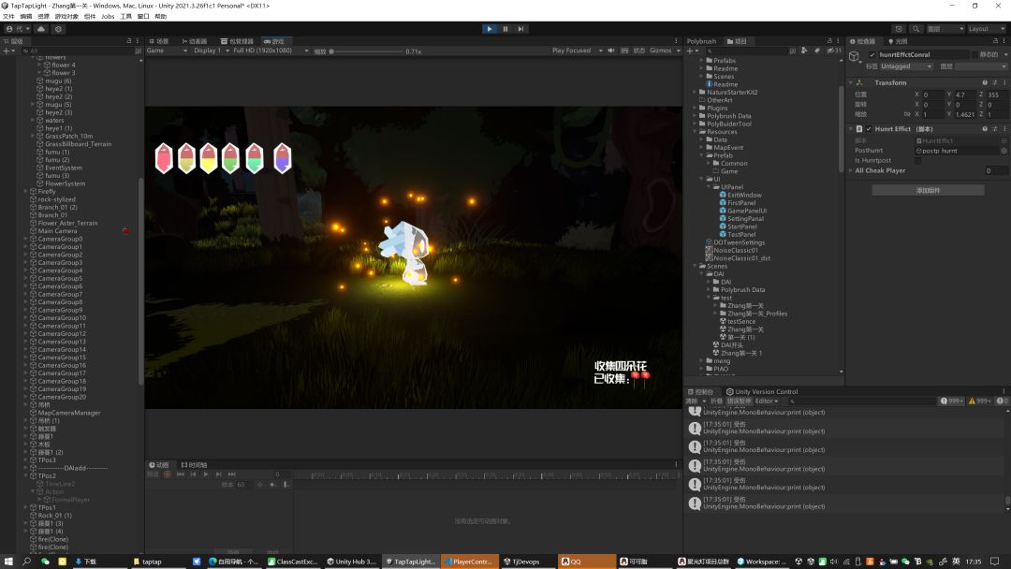1011x569 pixels.
Task: Open the Hunrt Effict component help icon
Action: (984, 129)
